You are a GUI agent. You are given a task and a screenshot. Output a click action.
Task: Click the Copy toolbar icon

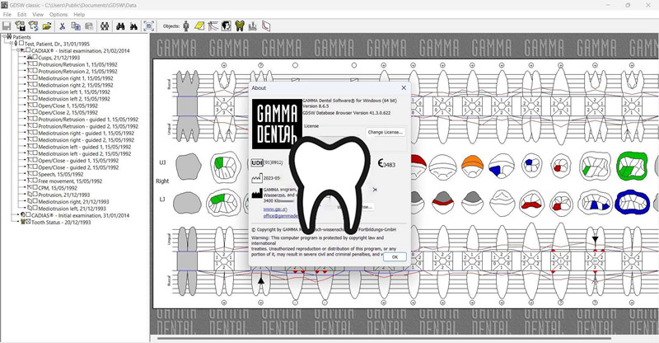point(76,26)
